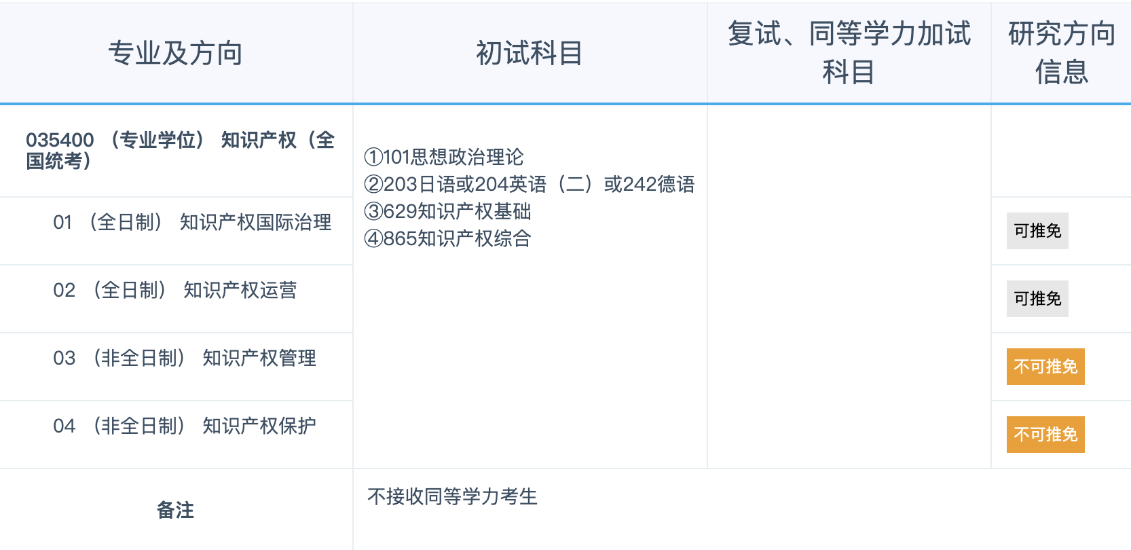
Task: Click the 不接收同等学力考生 remark text
Action: (452, 497)
